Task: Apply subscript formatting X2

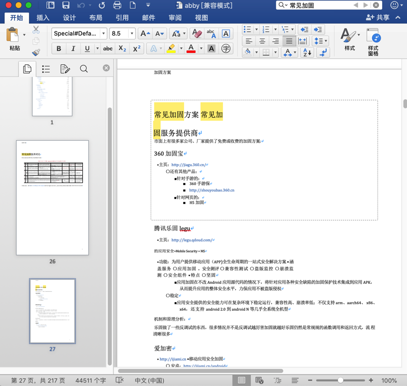Action: click(122, 48)
